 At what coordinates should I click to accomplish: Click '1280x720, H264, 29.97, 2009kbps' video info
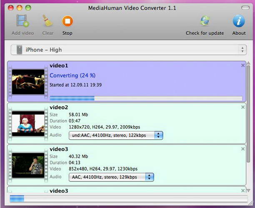105,127
